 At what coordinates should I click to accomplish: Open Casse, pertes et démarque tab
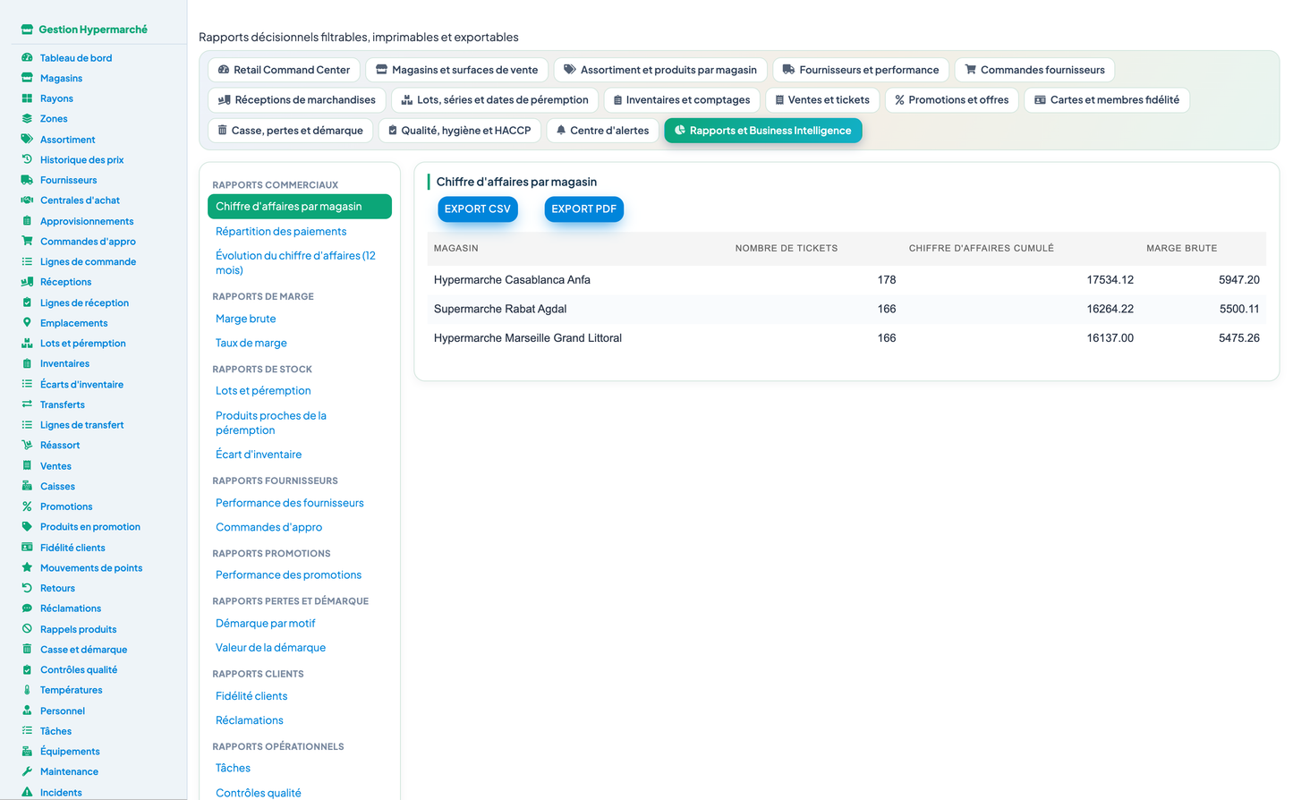pos(291,131)
